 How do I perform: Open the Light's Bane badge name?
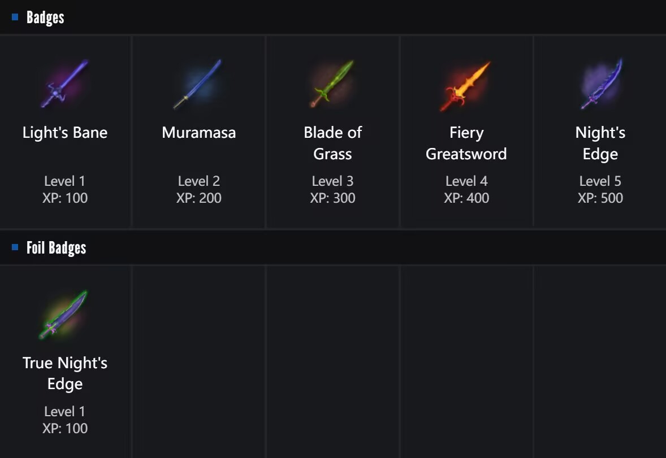65,133
